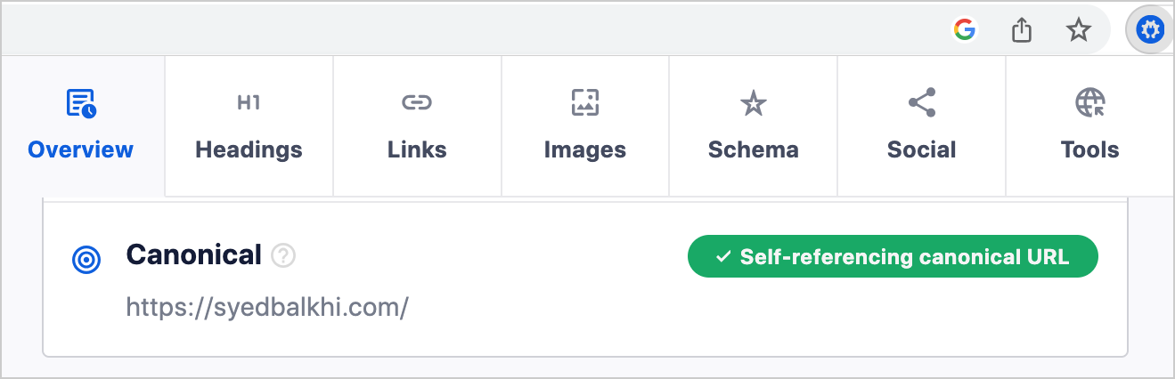Select the Schema tab label
The width and height of the screenshot is (1175, 379).
point(754,149)
